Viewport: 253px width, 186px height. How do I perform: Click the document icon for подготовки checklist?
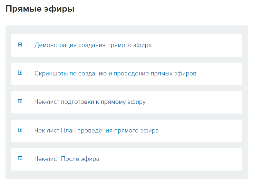20,101
